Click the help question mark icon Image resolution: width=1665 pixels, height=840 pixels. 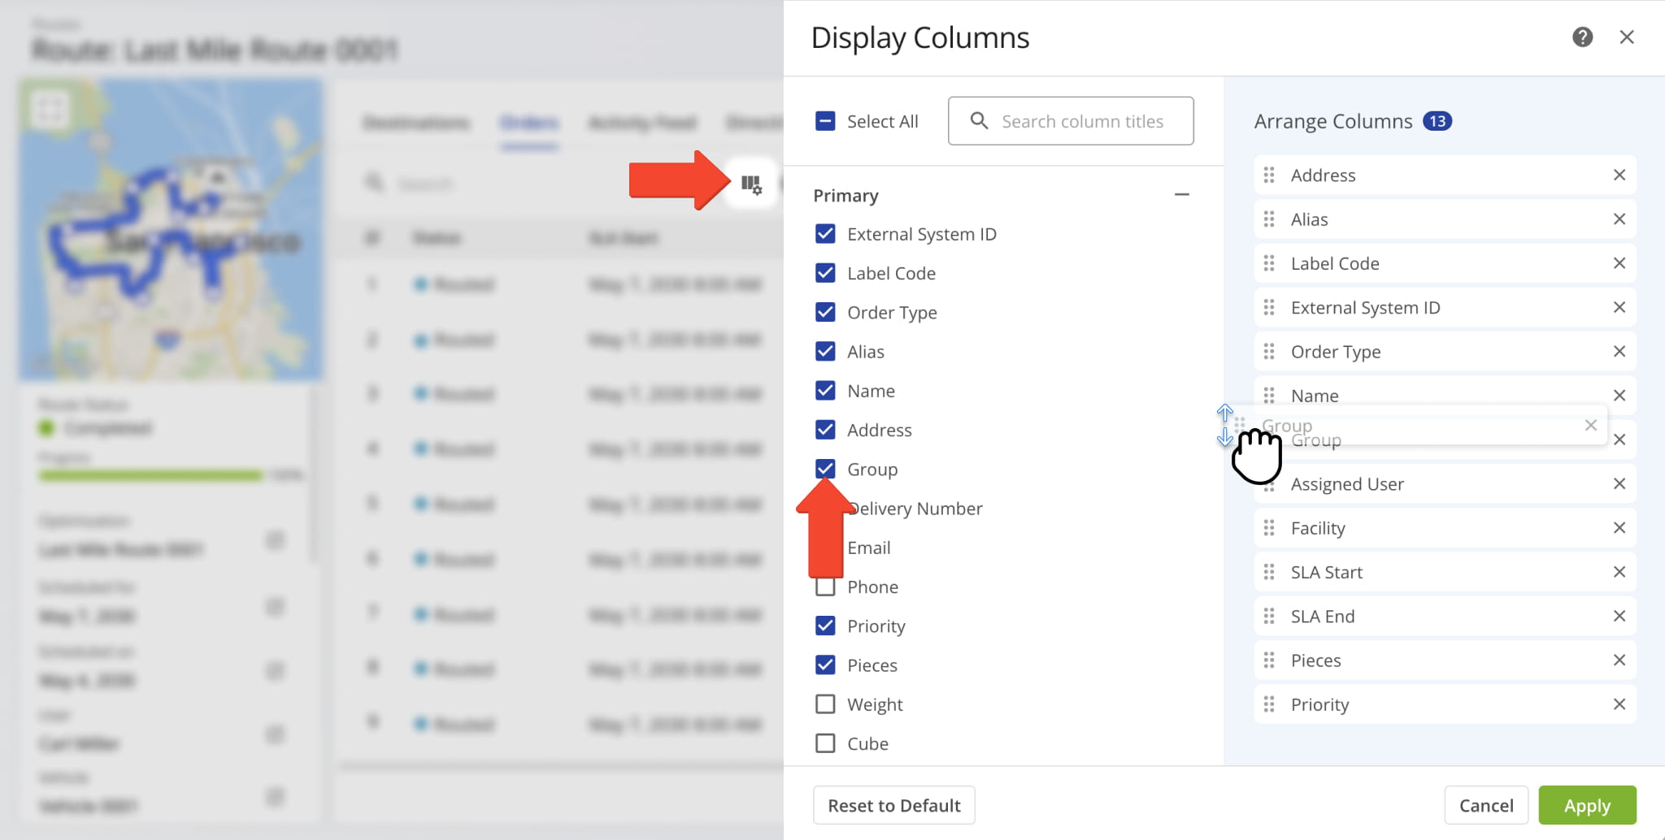tap(1582, 37)
